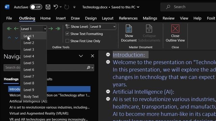Switch to the Review tab
This screenshot has height=121, width=216.
[168, 18]
